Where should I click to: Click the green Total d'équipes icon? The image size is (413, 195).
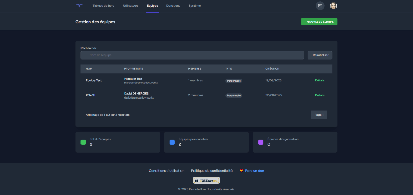(83, 142)
